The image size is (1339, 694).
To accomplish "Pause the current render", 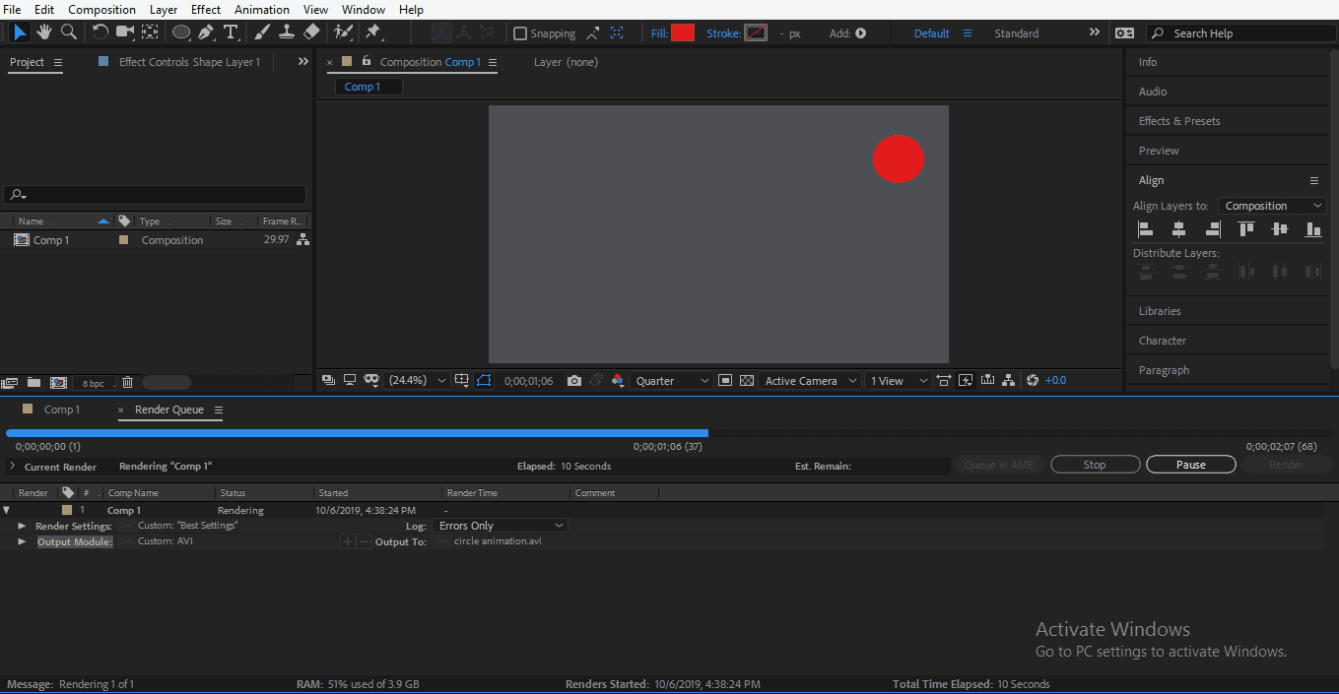I will [x=1190, y=465].
